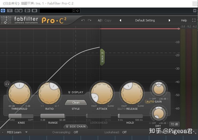Enable MIDI Learn
Viewport: 198px width, 140px height.
pos(14,132)
